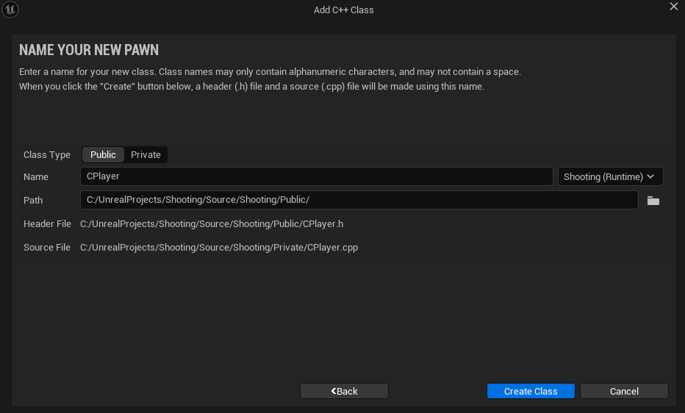Click the NAME YOUR NEW PAWN heading

click(89, 50)
